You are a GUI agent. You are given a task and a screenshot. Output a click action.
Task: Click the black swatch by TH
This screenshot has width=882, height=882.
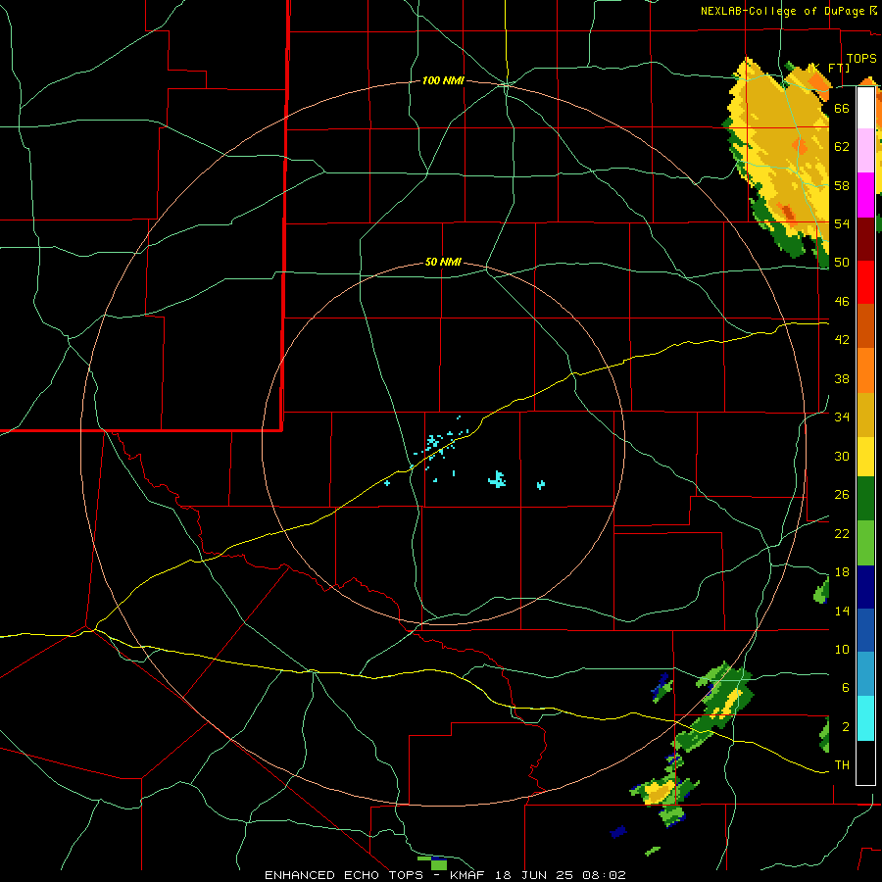[x=865, y=762]
